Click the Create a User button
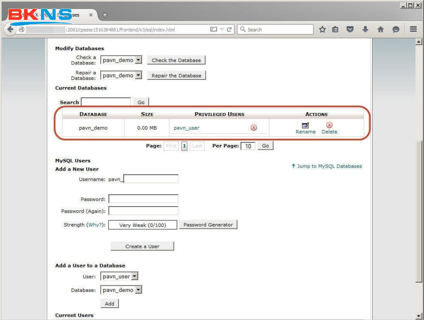The width and height of the screenshot is (424, 320). tap(142, 246)
